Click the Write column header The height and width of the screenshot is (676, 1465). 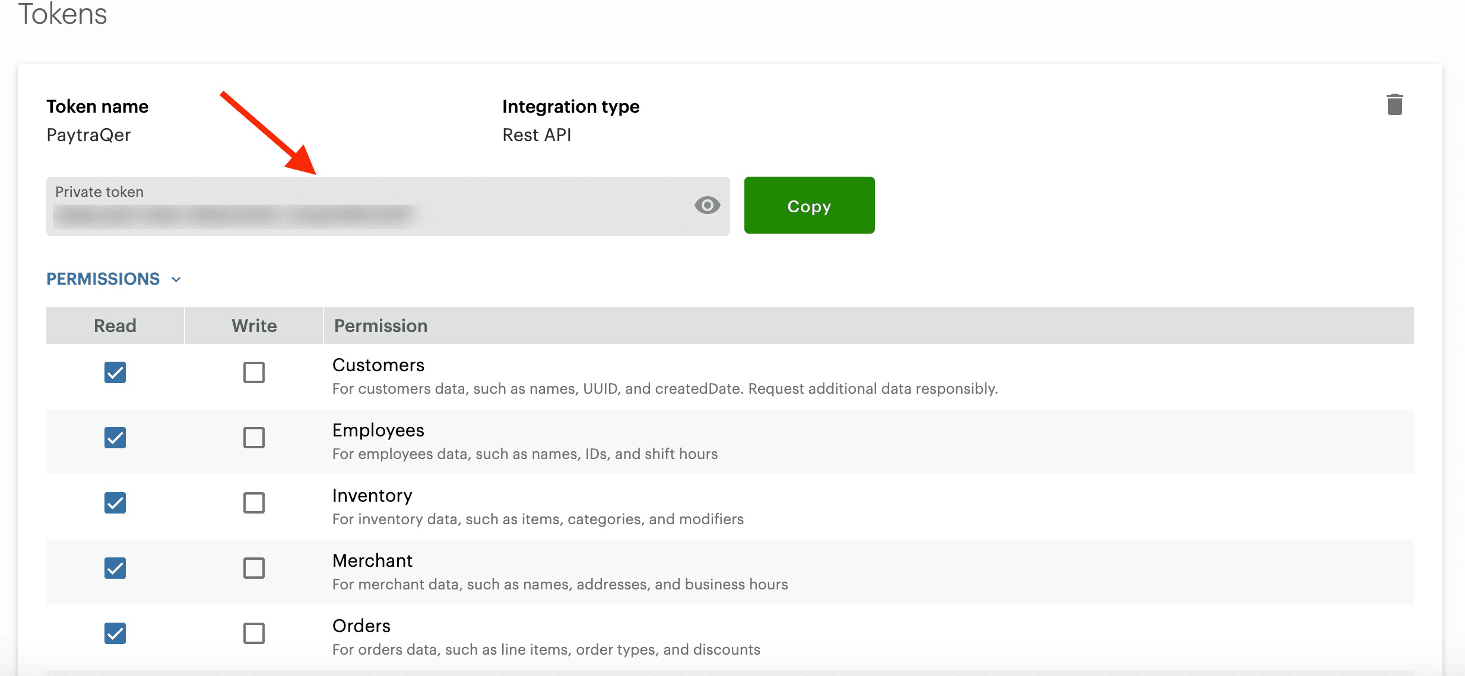pyautogui.click(x=254, y=325)
